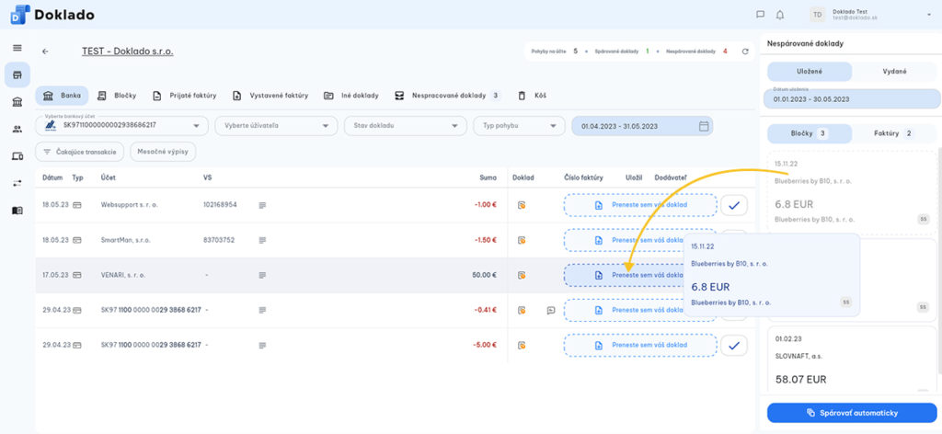Screen dimensions: 942x434
Task: Open the Iné doklady tab
Action: coord(351,96)
